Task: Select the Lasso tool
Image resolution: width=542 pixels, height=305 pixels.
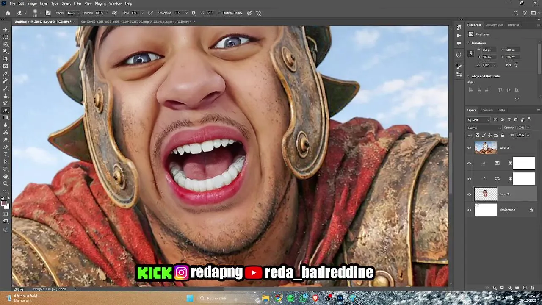Action: pyautogui.click(x=6, y=44)
